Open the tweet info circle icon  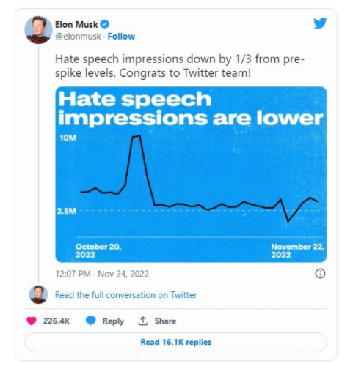pyautogui.click(x=320, y=274)
